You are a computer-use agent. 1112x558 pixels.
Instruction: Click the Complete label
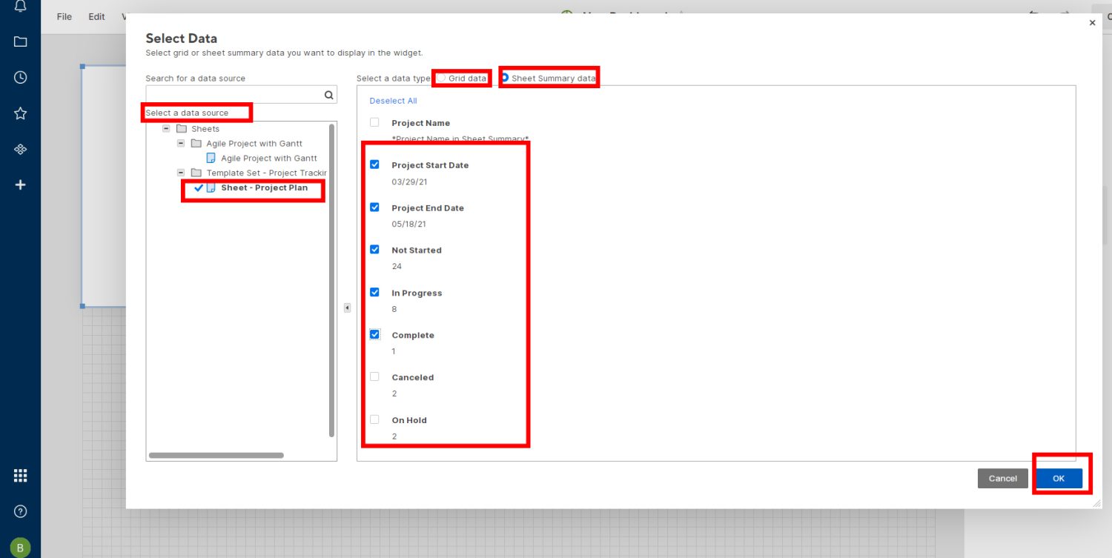pyautogui.click(x=413, y=336)
